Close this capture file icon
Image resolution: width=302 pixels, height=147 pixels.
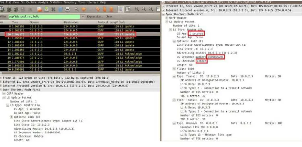pyautogui.click(x=53, y=9)
